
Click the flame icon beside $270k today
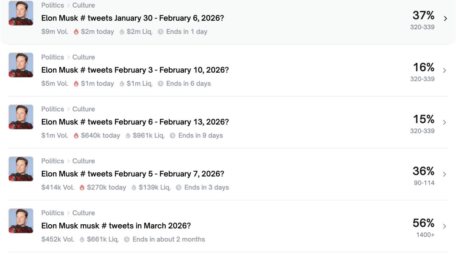click(x=82, y=188)
